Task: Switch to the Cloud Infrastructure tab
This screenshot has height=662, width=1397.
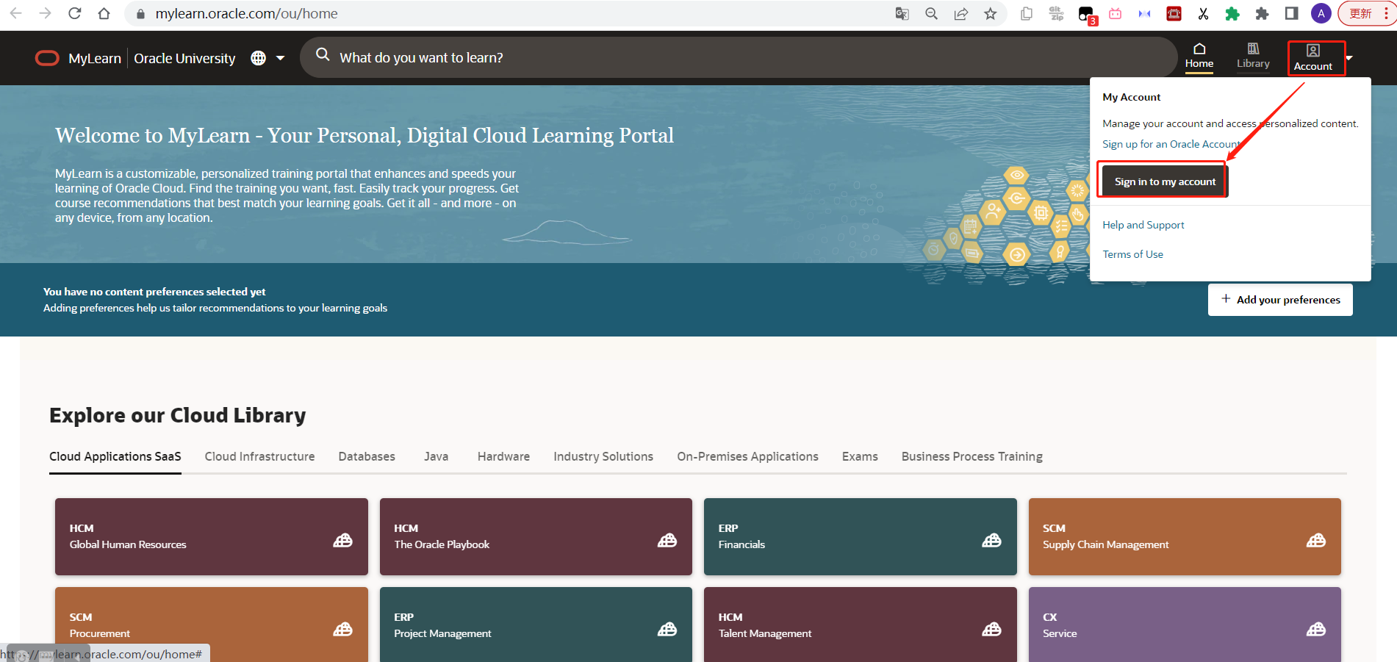Action: coord(259,456)
